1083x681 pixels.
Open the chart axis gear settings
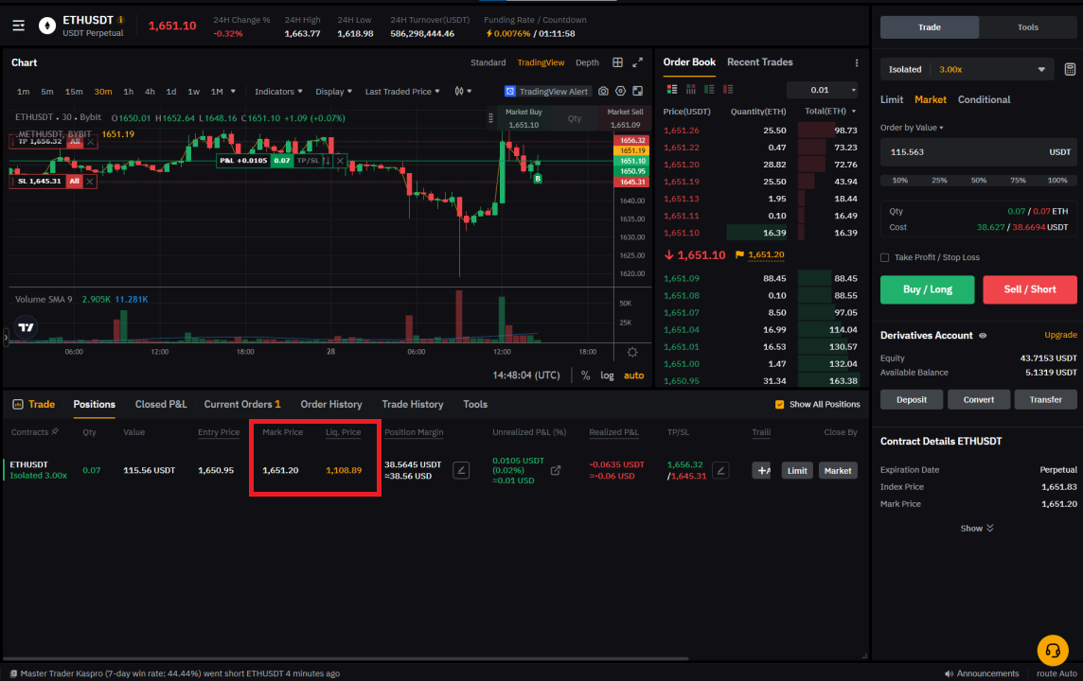tap(632, 352)
